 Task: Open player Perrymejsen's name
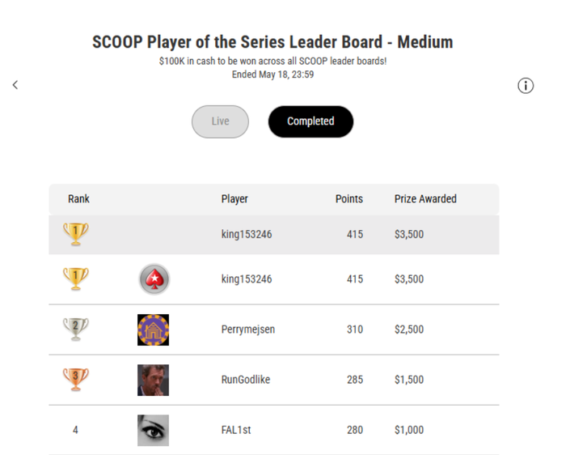[248, 330]
